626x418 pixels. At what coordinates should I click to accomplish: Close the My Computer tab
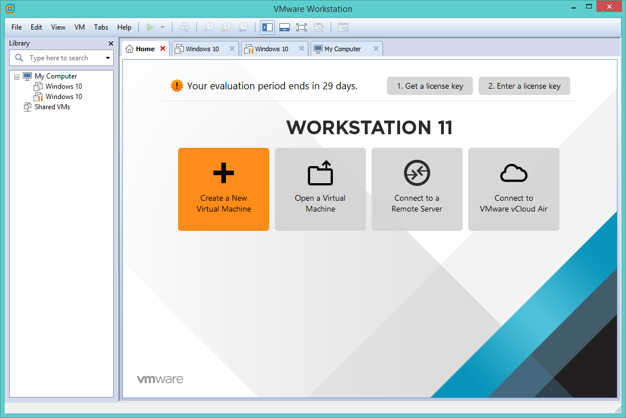376,48
